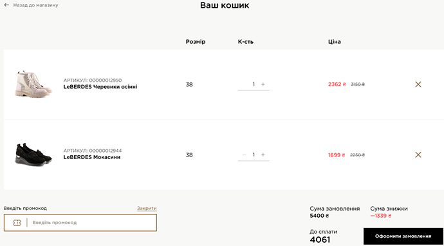Decrease quantity of Мокасини with minus
Screen dimensions: 444x246
click(x=245, y=155)
